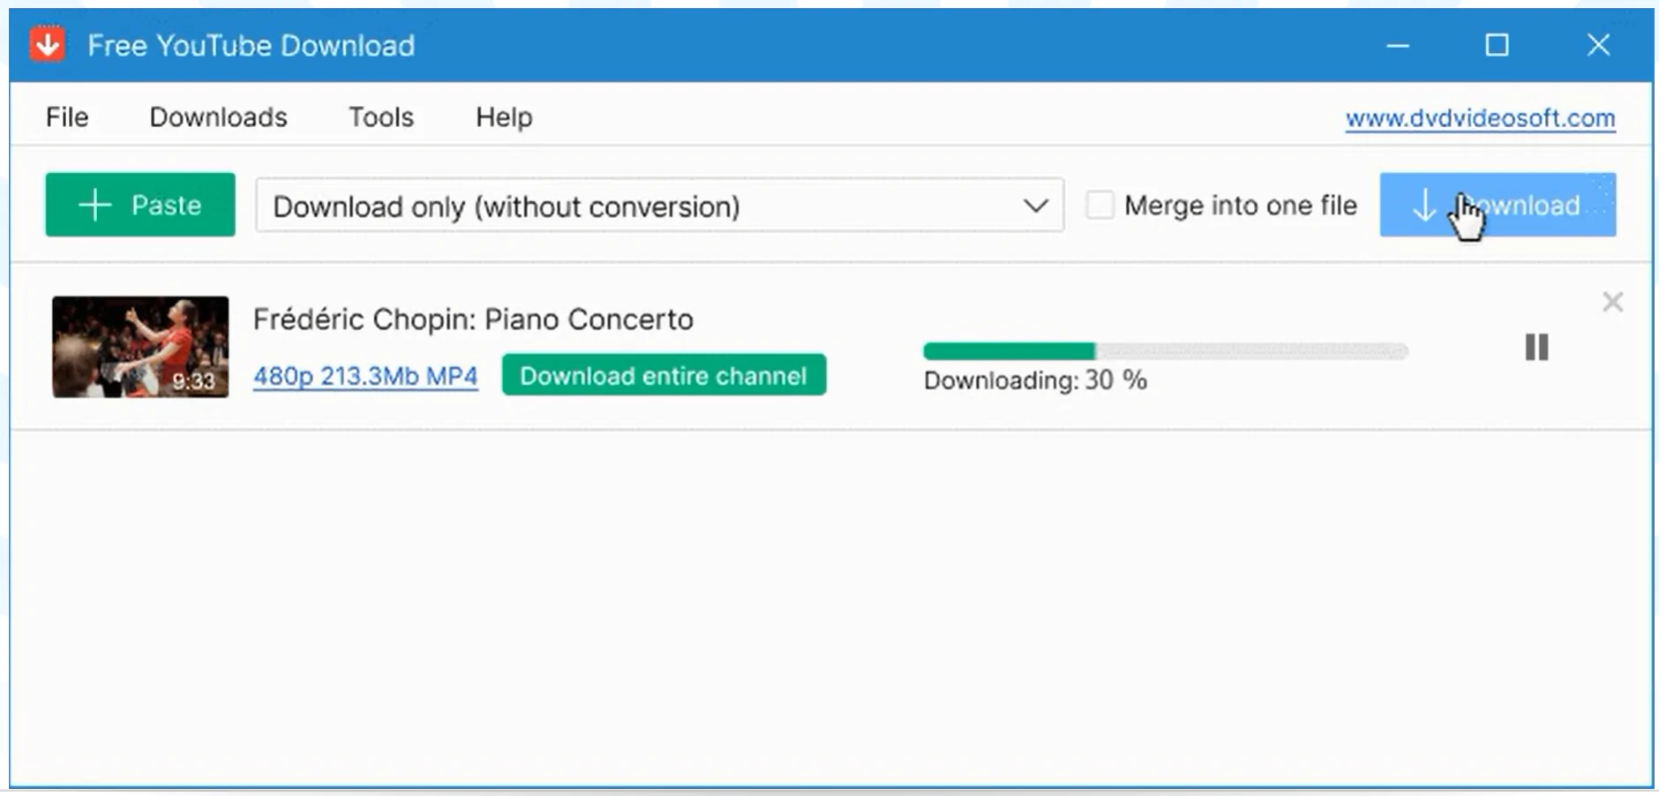
Task: Click the download progress bar at 30%
Action: click(1165, 350)
